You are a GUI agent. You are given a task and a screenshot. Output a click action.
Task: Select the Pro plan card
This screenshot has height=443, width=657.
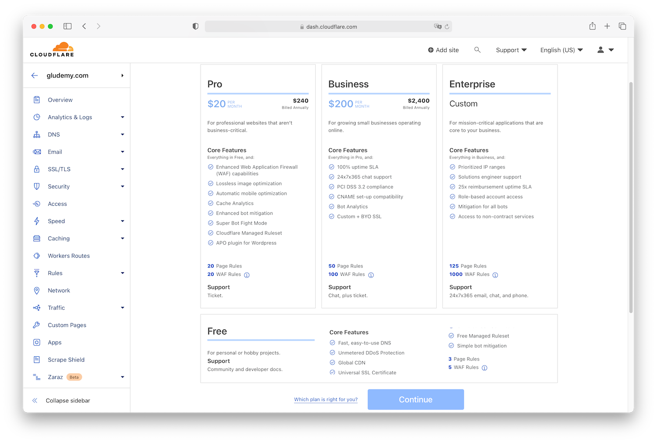tap(258, 186)
